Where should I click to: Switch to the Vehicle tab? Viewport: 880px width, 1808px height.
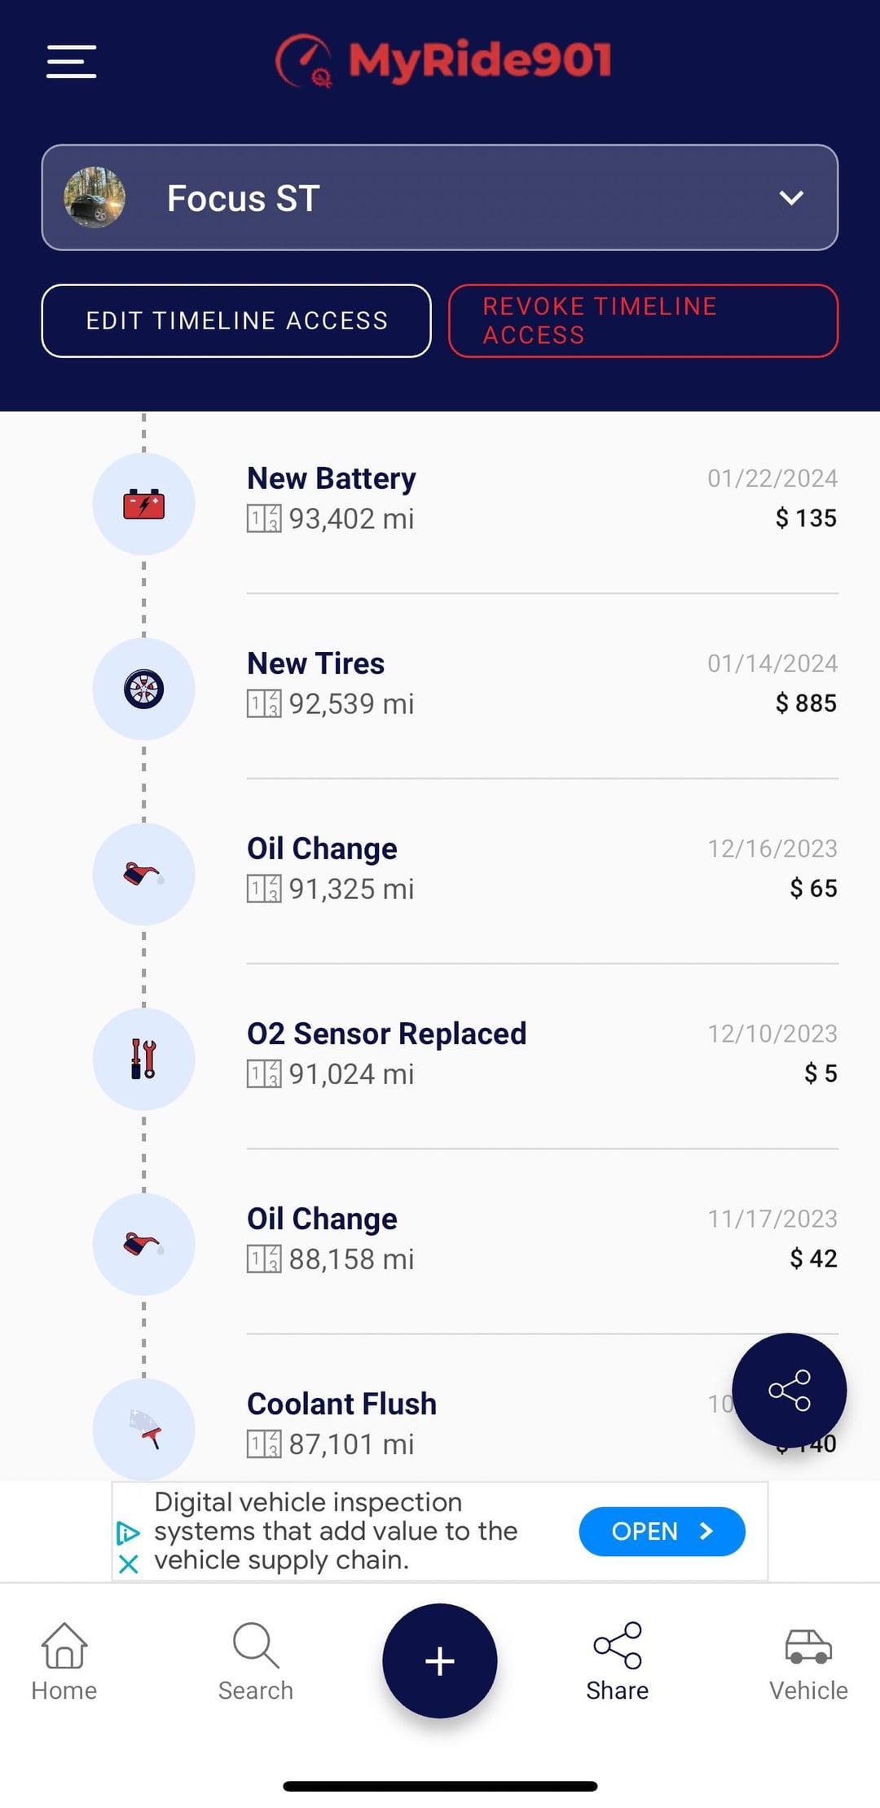[808, 1661]
